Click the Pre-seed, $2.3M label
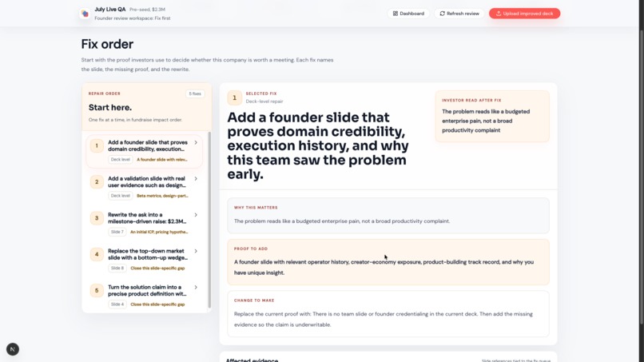Screen dimensions: 644x362 pos(148,10)
